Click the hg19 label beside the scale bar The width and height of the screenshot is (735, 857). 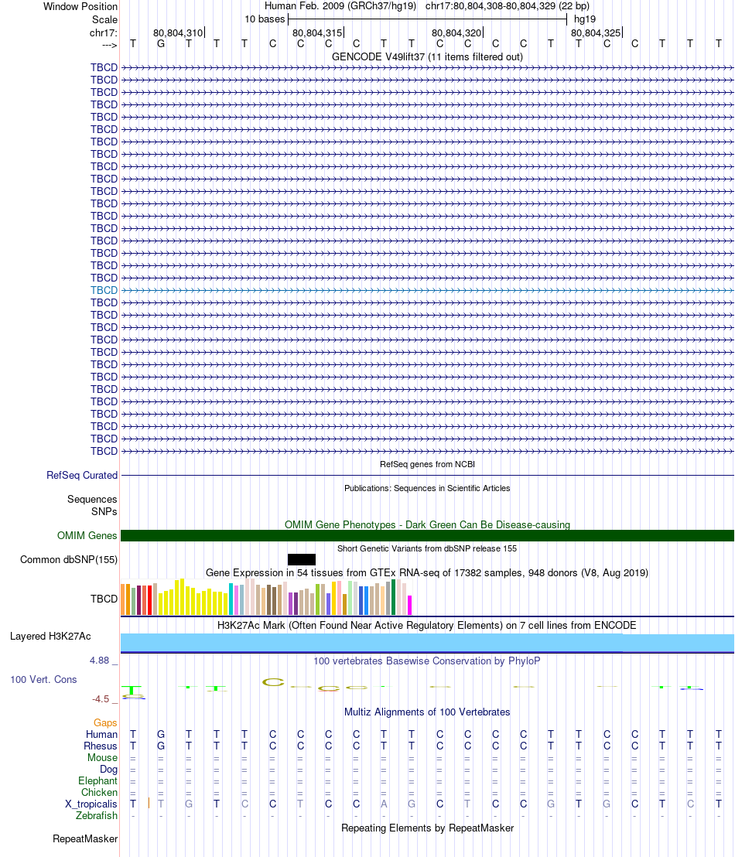(585, 19)
